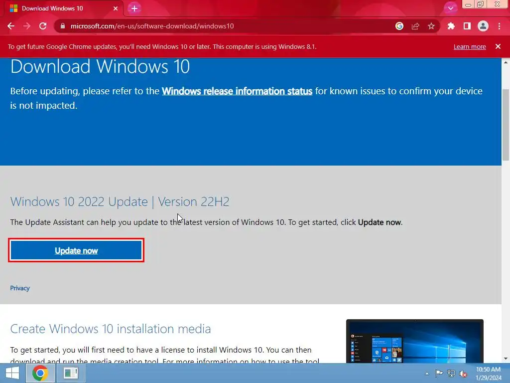Open Action Center flag icon
The height and width of the screenshot is (383, 510).
439,374
